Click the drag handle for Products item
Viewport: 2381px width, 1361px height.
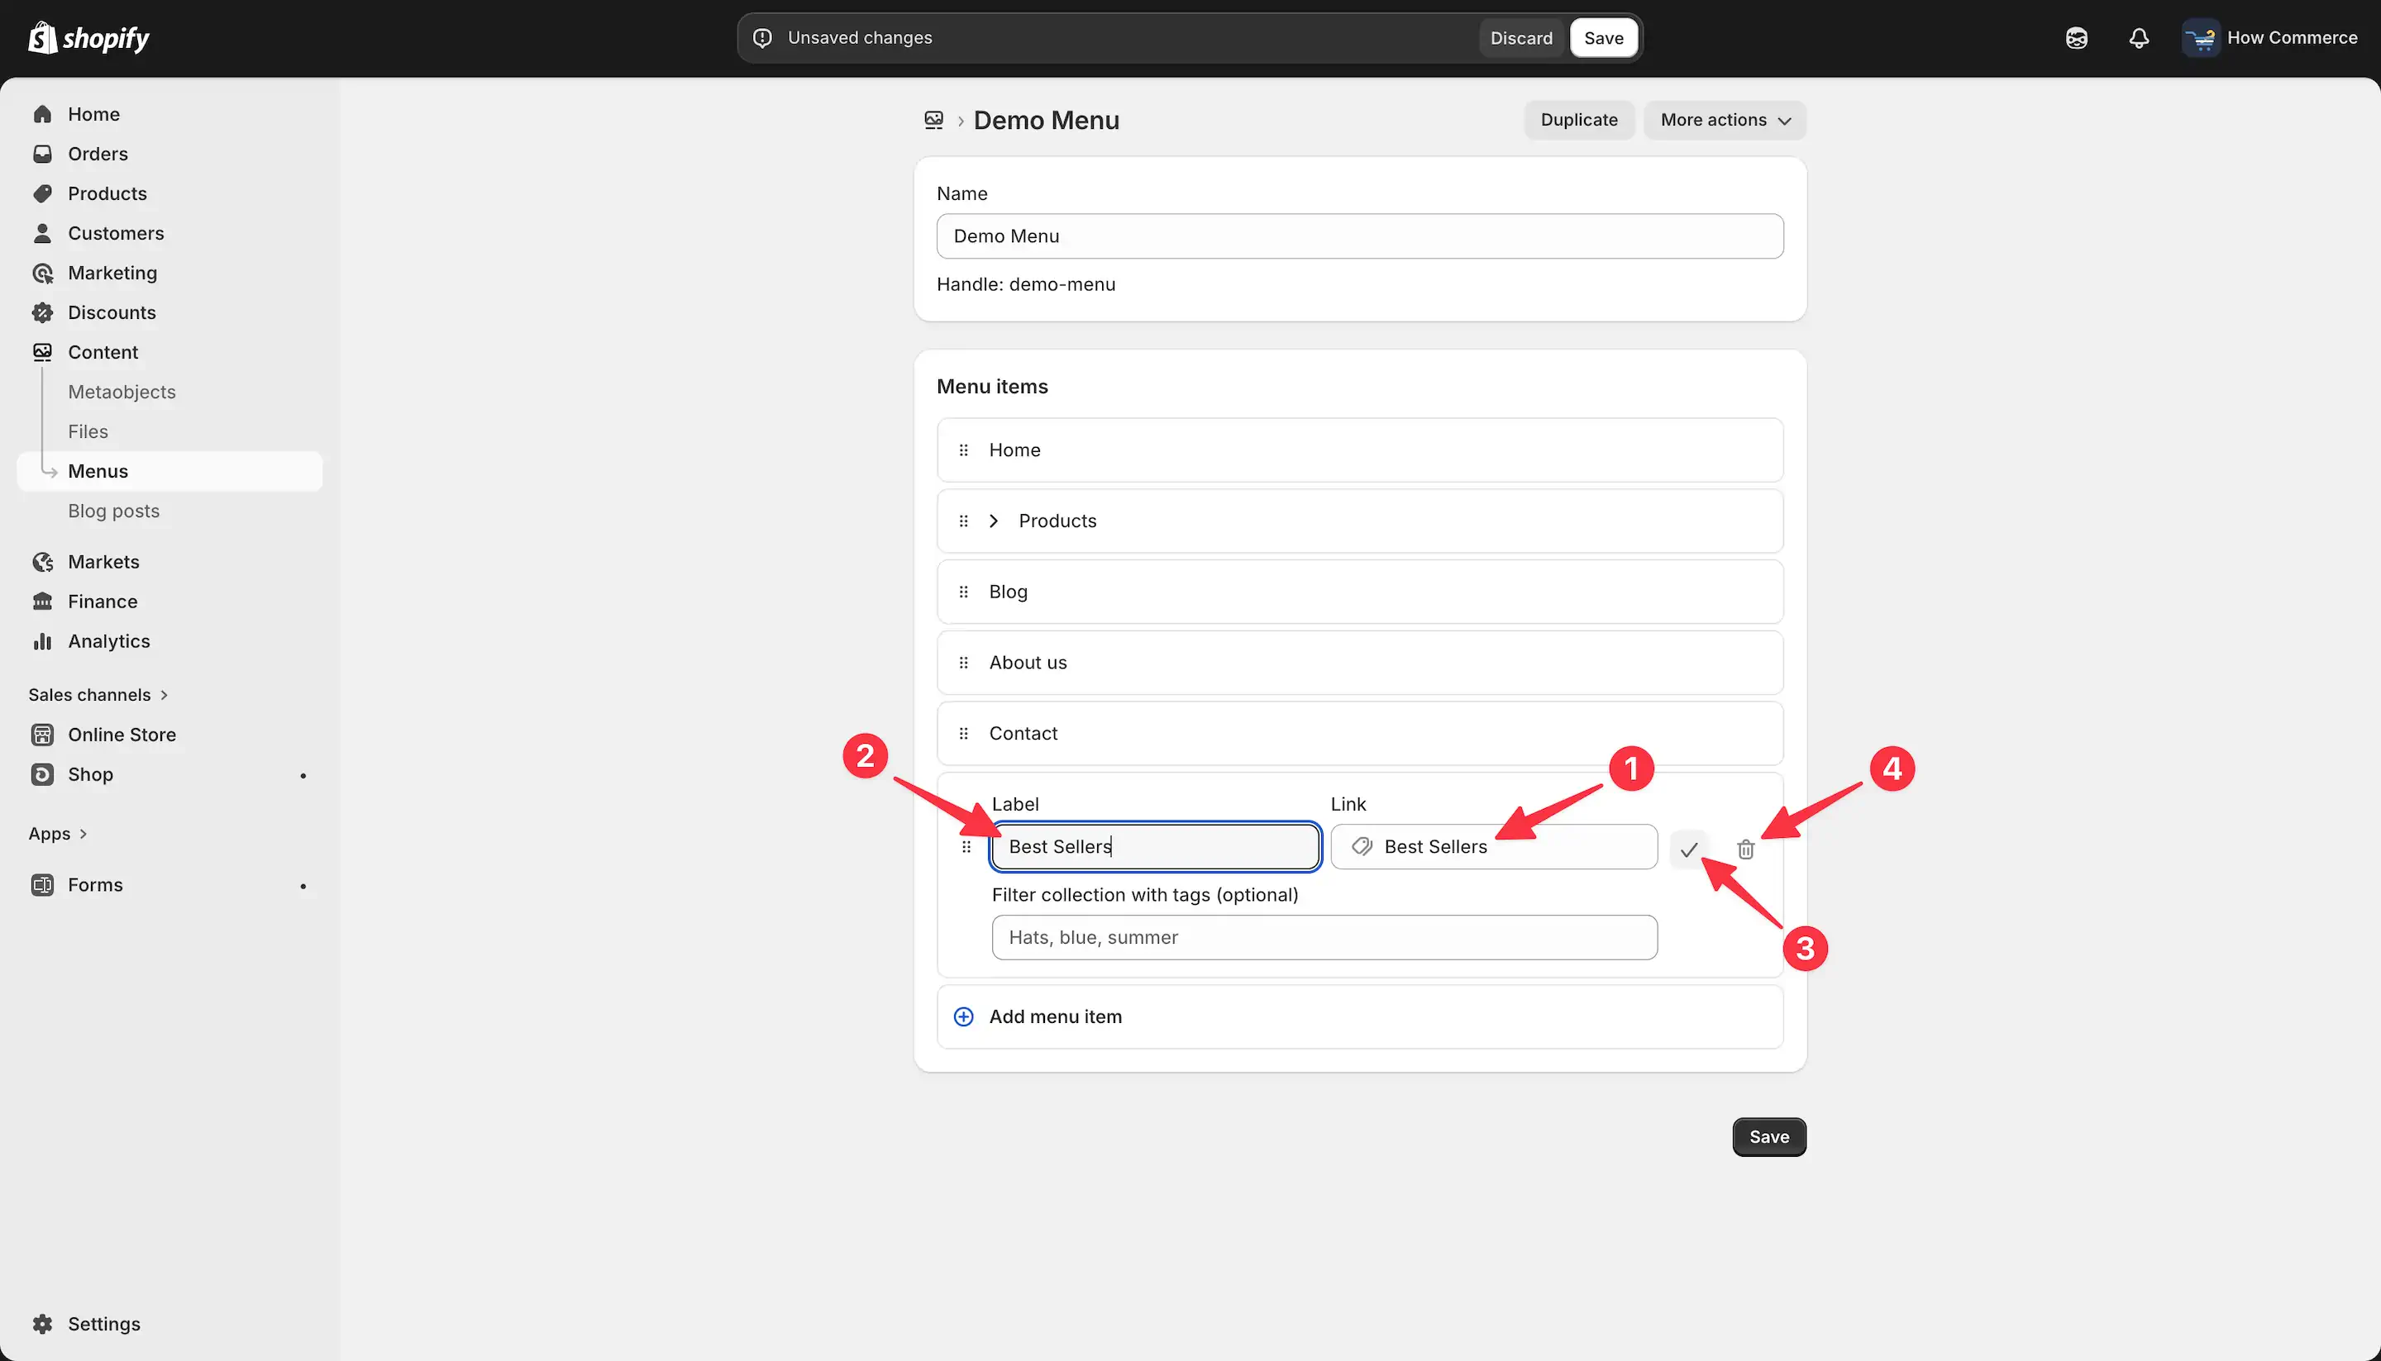963,521
